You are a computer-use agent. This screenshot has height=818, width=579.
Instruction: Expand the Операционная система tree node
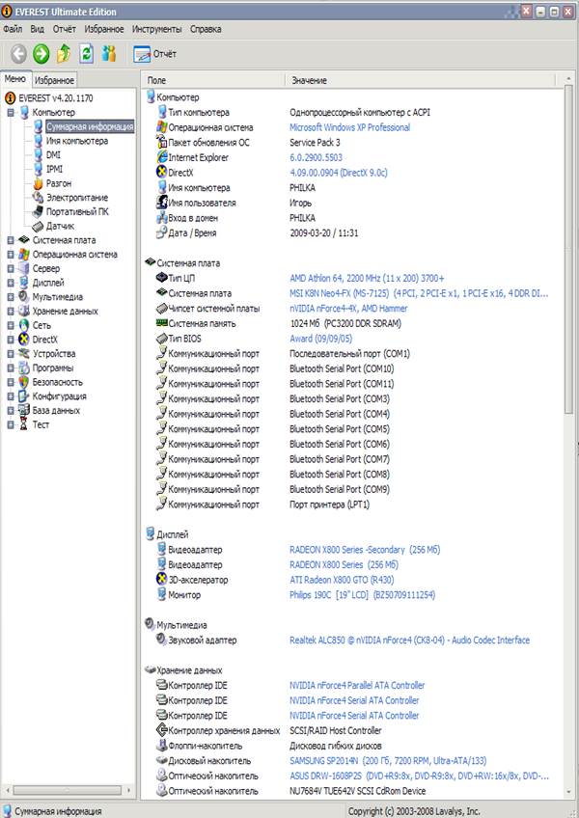point(11,254)
